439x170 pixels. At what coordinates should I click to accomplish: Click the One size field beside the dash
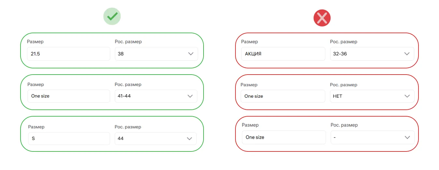tap(284, 137)
